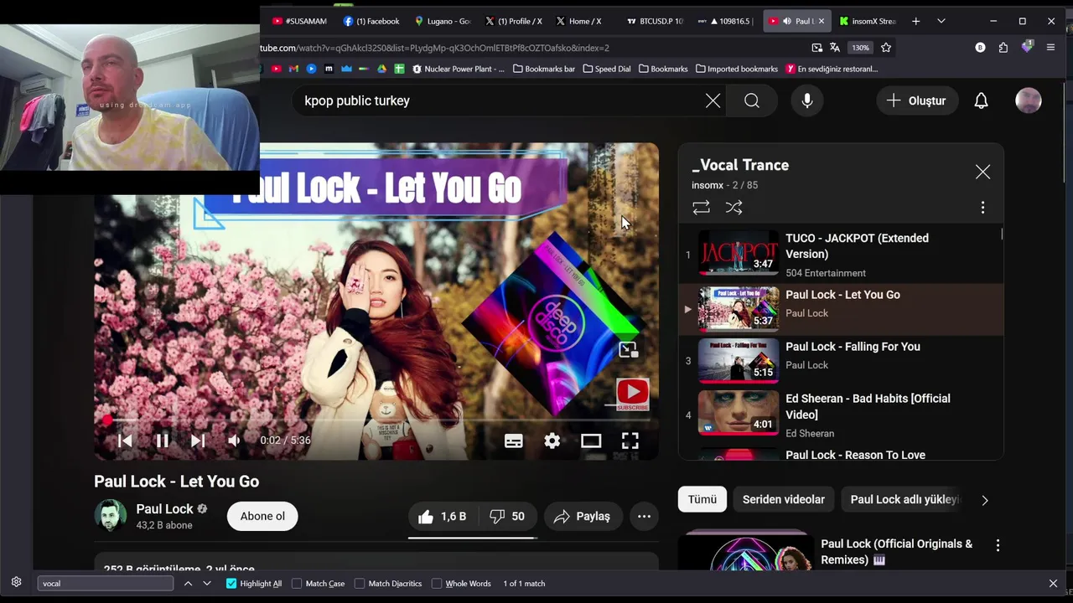Open the player settings gear
Image resolution: width=1073 pixels, height=603 pixels.
click(x=552, y=441)
